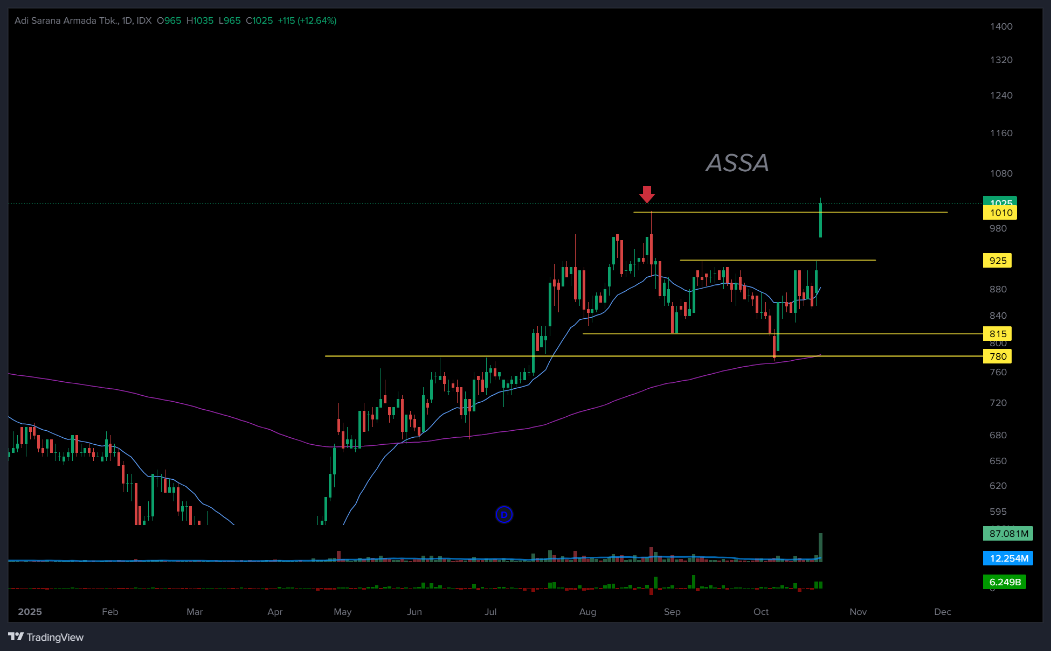The height and width of the screenshot is (651, 1051).
Task: Select the yellow 815 price label
Action: [x=997, y=334]
